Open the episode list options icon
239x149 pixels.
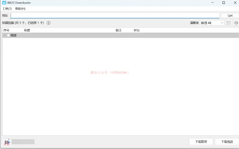tap(229, 23)
